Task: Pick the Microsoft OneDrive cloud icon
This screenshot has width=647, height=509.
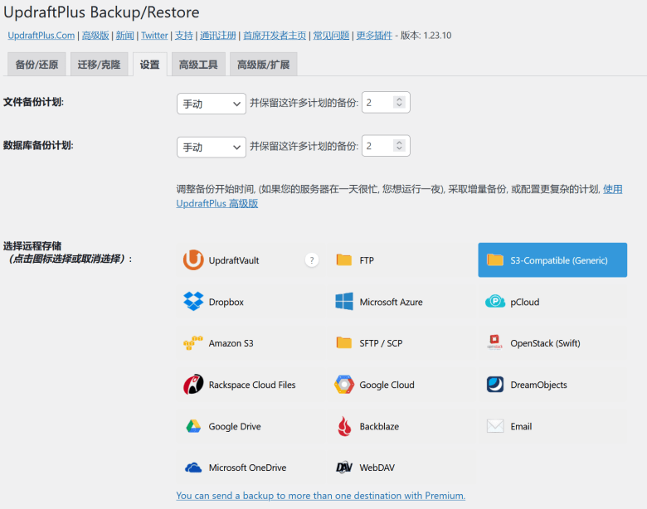Action: click(x=193, y=468)
